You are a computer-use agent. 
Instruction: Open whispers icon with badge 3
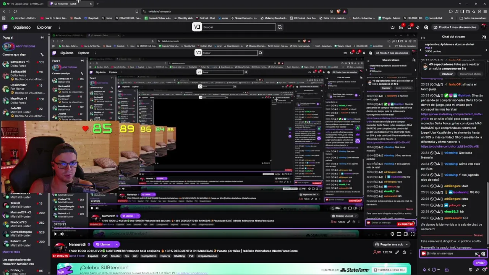409,27
